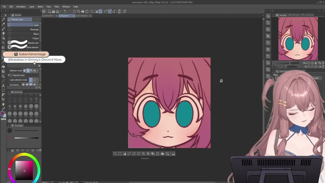Select the Hand move tool

(x=3, y=104)
